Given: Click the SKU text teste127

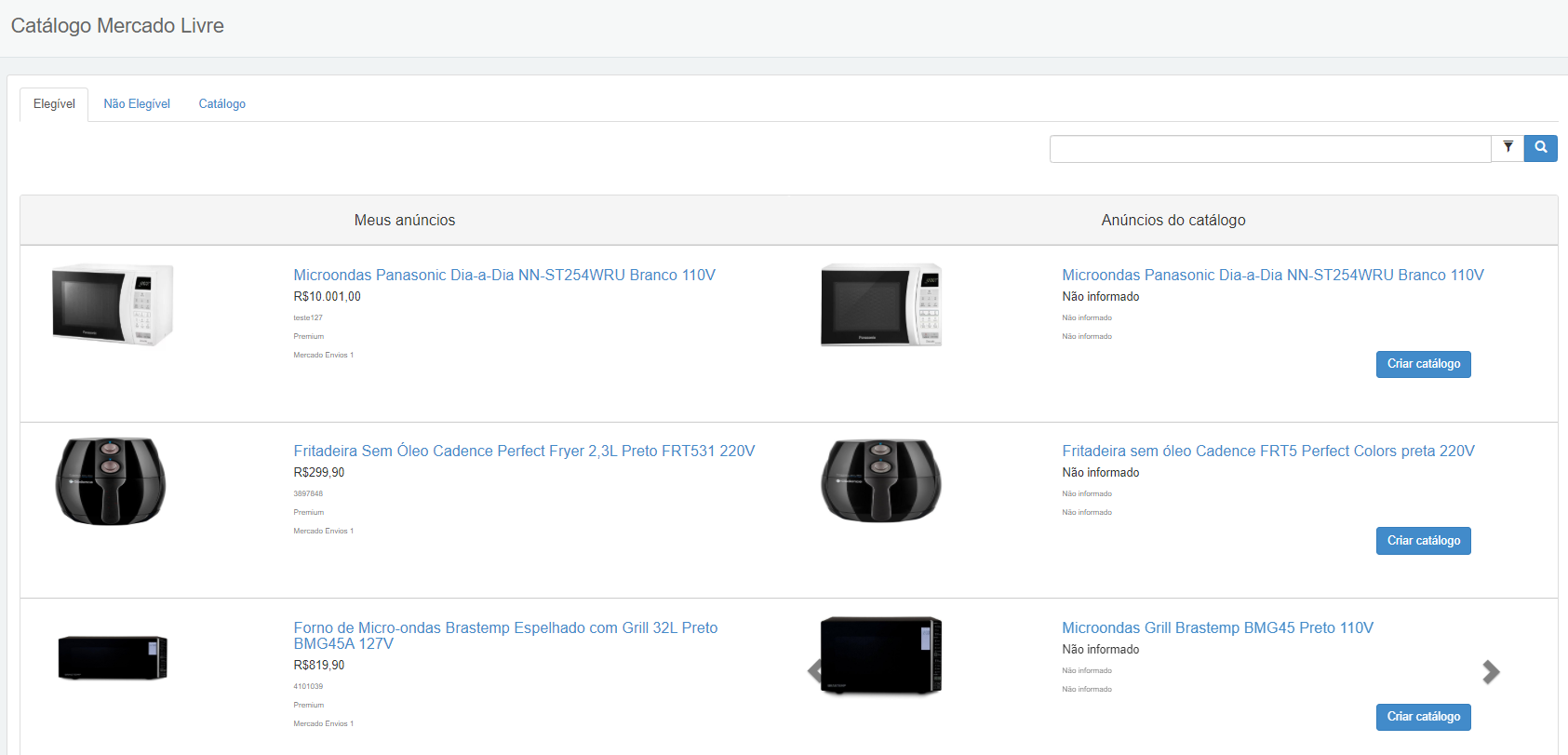Looking at the screenshot, I should click(308, 318).
